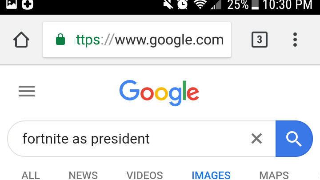Tap the Wi-Fi status icon
320x180 pixels.
point(200,4)
